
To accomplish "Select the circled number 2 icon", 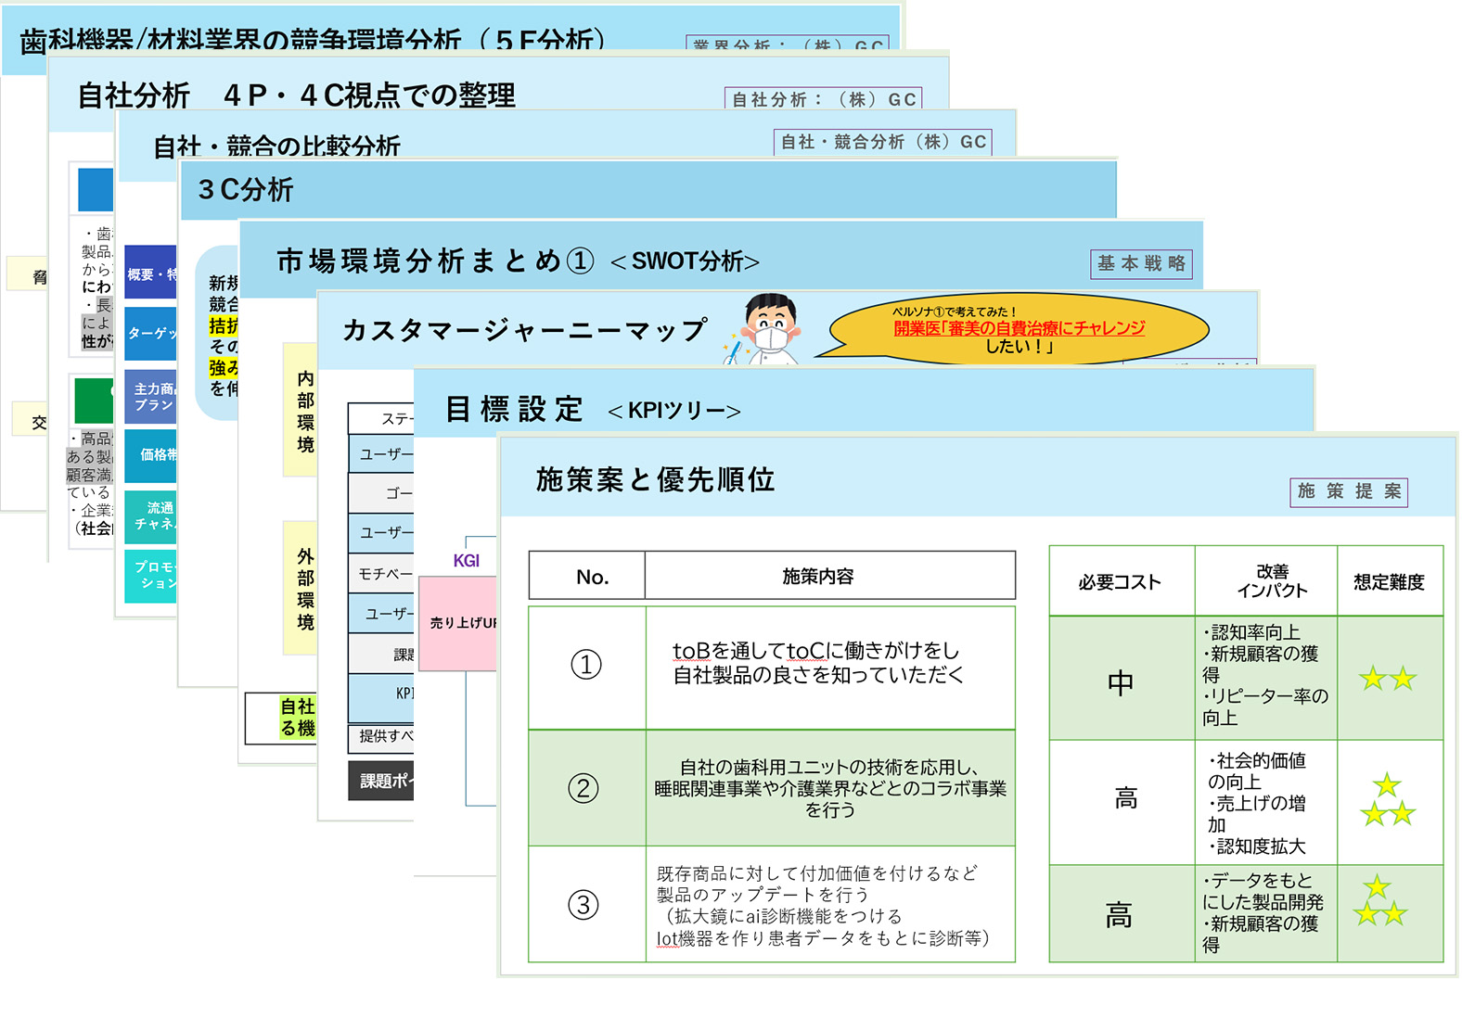I will click(584, 788).
